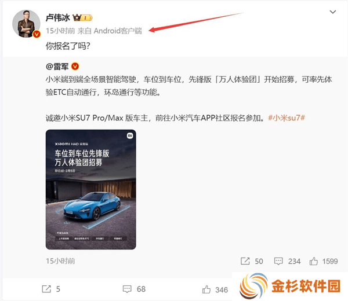Click the 15小时前 timestamp under the image

click(x=60, y=261)
